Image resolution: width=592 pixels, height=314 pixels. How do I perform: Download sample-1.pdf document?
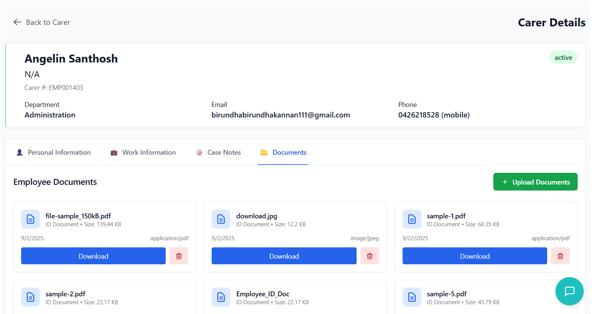475,256
